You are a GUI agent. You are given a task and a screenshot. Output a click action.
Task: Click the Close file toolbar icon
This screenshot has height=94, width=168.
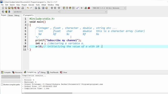[x=15, y=8]
